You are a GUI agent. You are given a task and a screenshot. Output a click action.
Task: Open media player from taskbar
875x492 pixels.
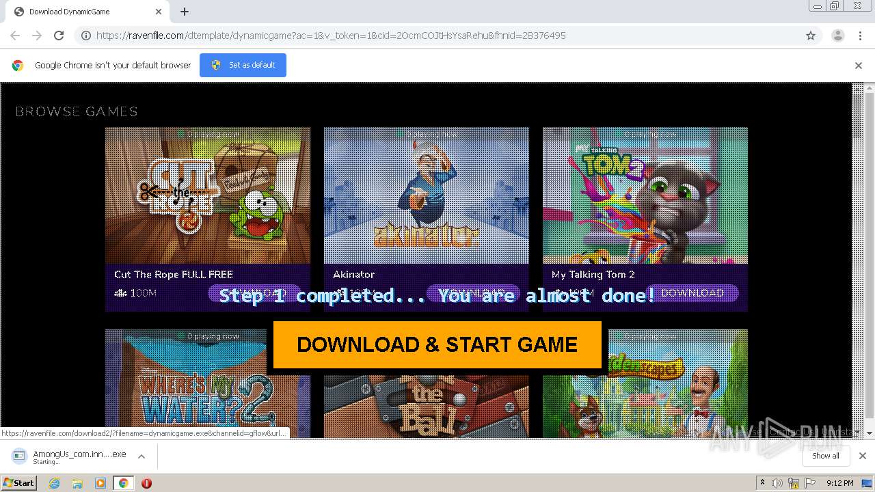click(x=100, y=483)
